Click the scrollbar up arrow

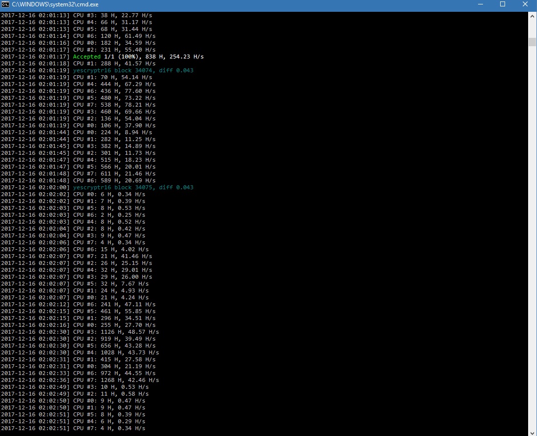tap(532, 16)
